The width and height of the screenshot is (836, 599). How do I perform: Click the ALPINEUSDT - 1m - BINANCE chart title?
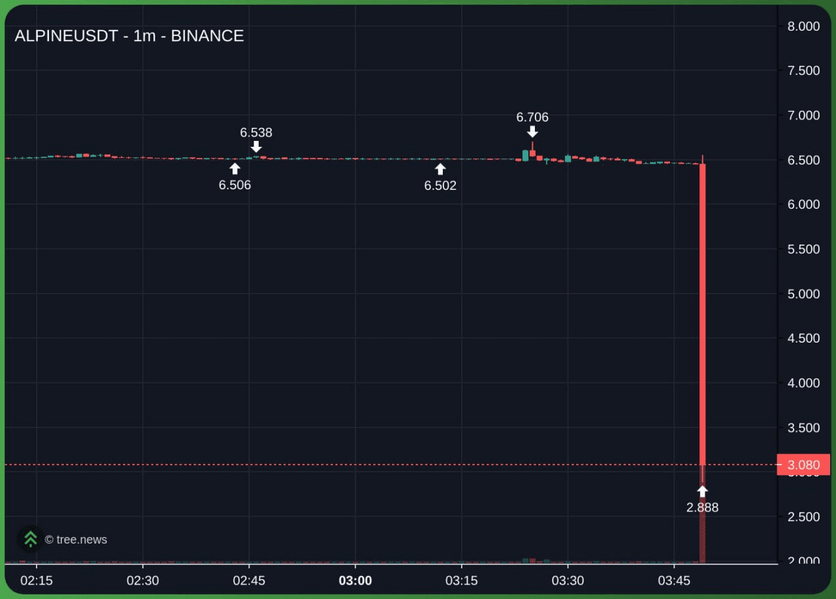click(129, 36)
